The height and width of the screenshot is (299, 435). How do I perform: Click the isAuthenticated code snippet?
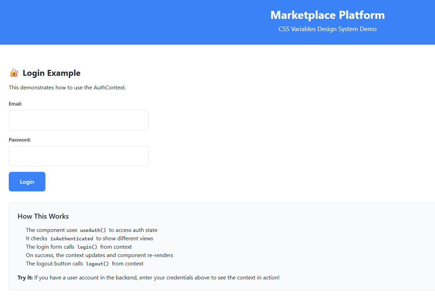(x=71, y=238)
